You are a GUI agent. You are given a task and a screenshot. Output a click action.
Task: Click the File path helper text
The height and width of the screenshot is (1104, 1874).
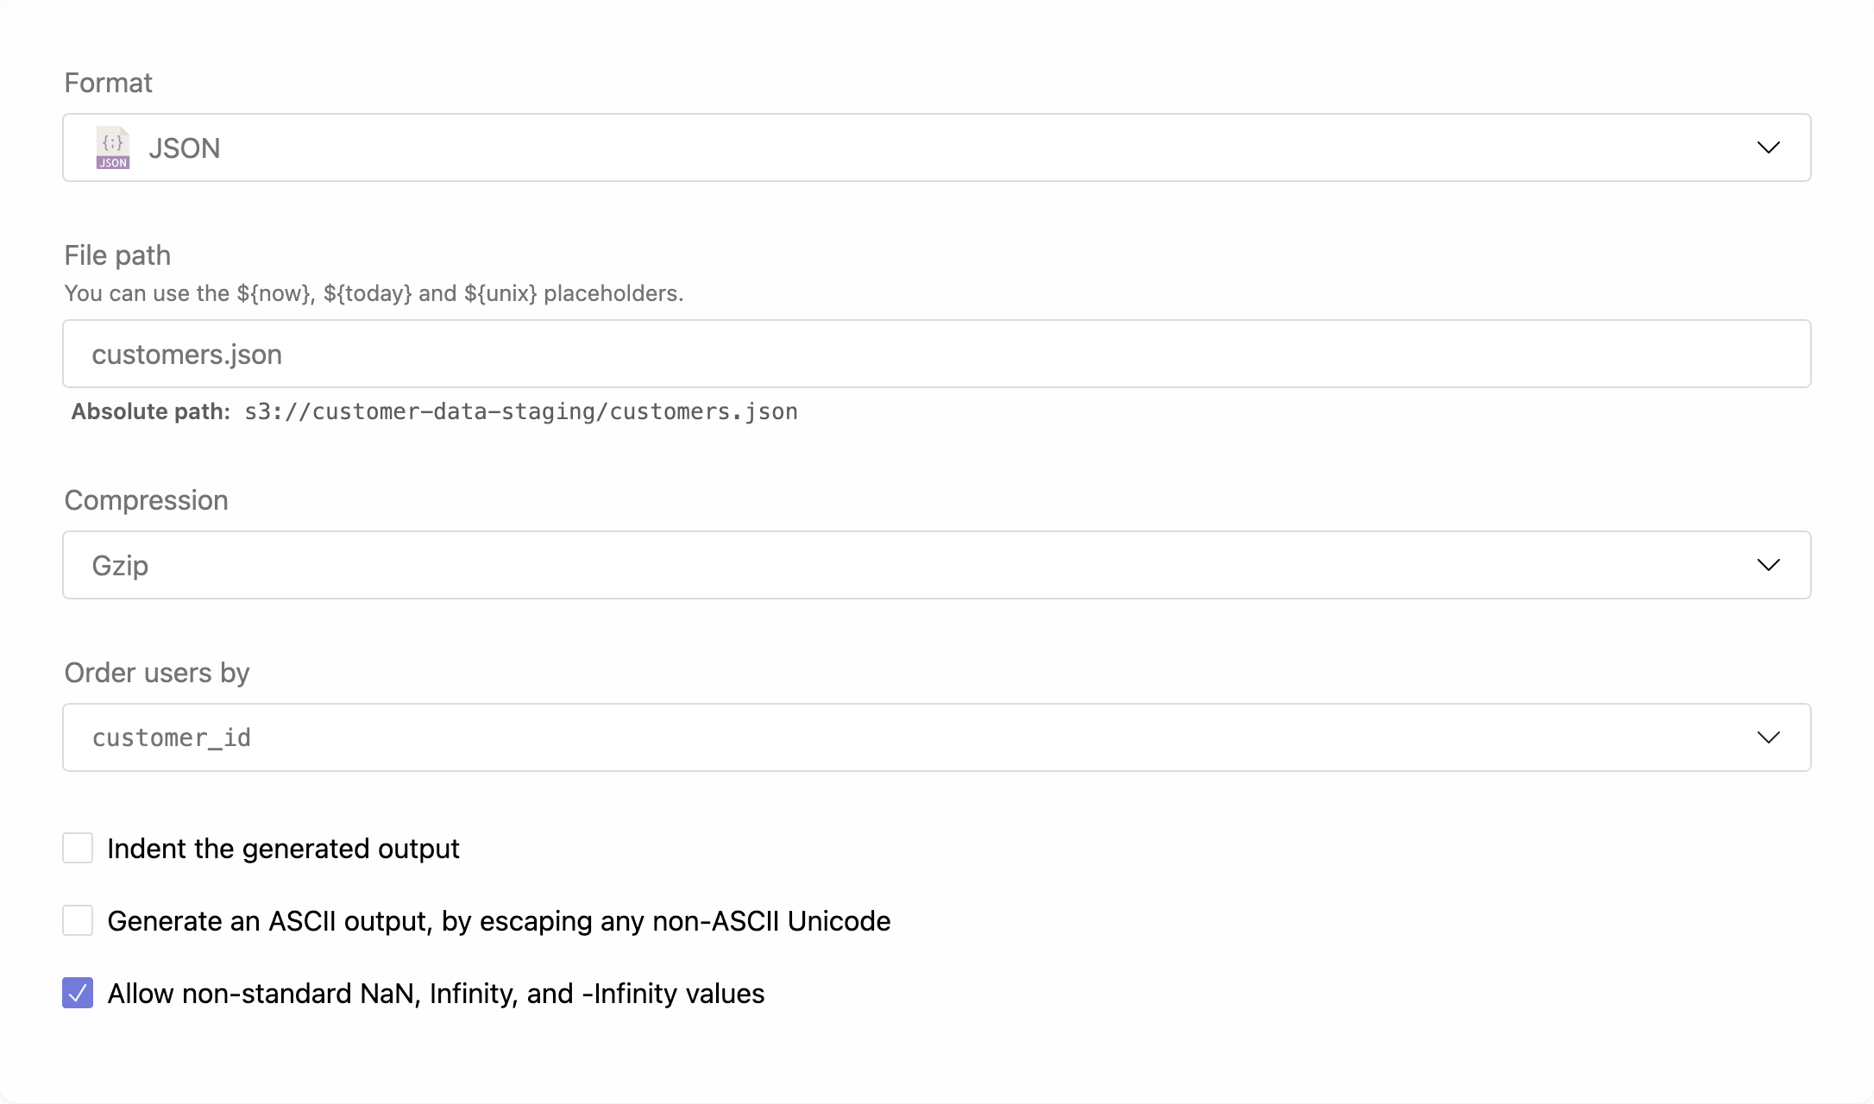tap(373, 293)
